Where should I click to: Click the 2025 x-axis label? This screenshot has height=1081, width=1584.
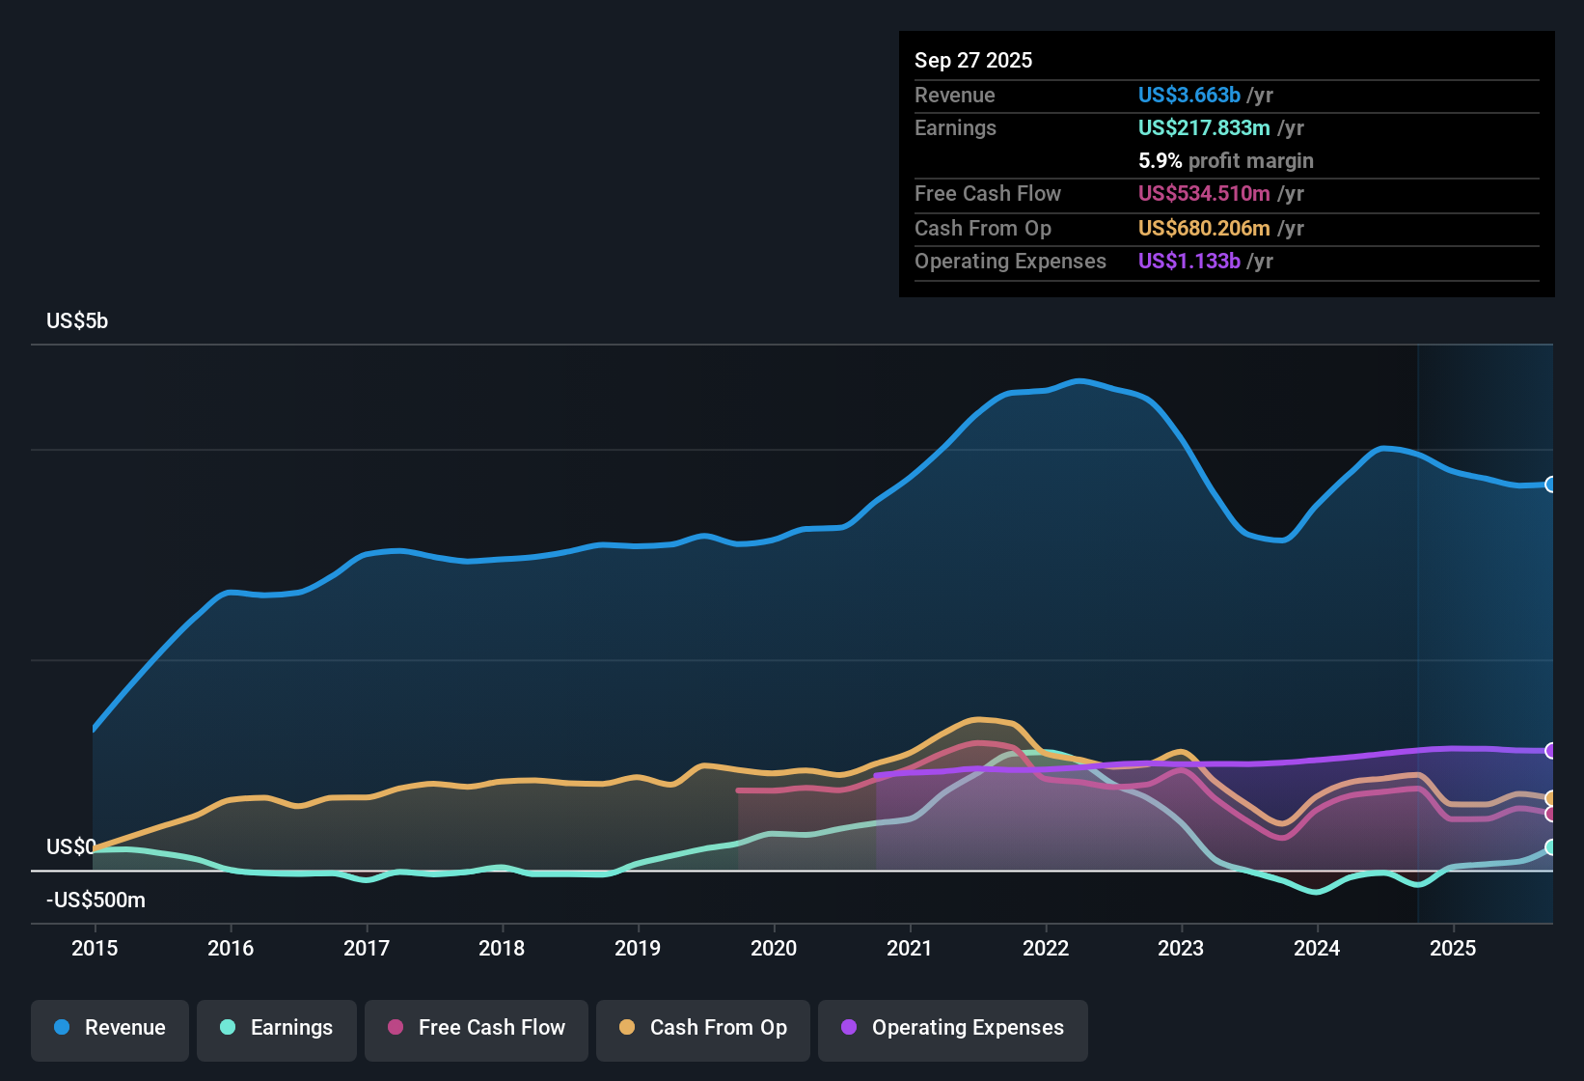point(1453,948)
